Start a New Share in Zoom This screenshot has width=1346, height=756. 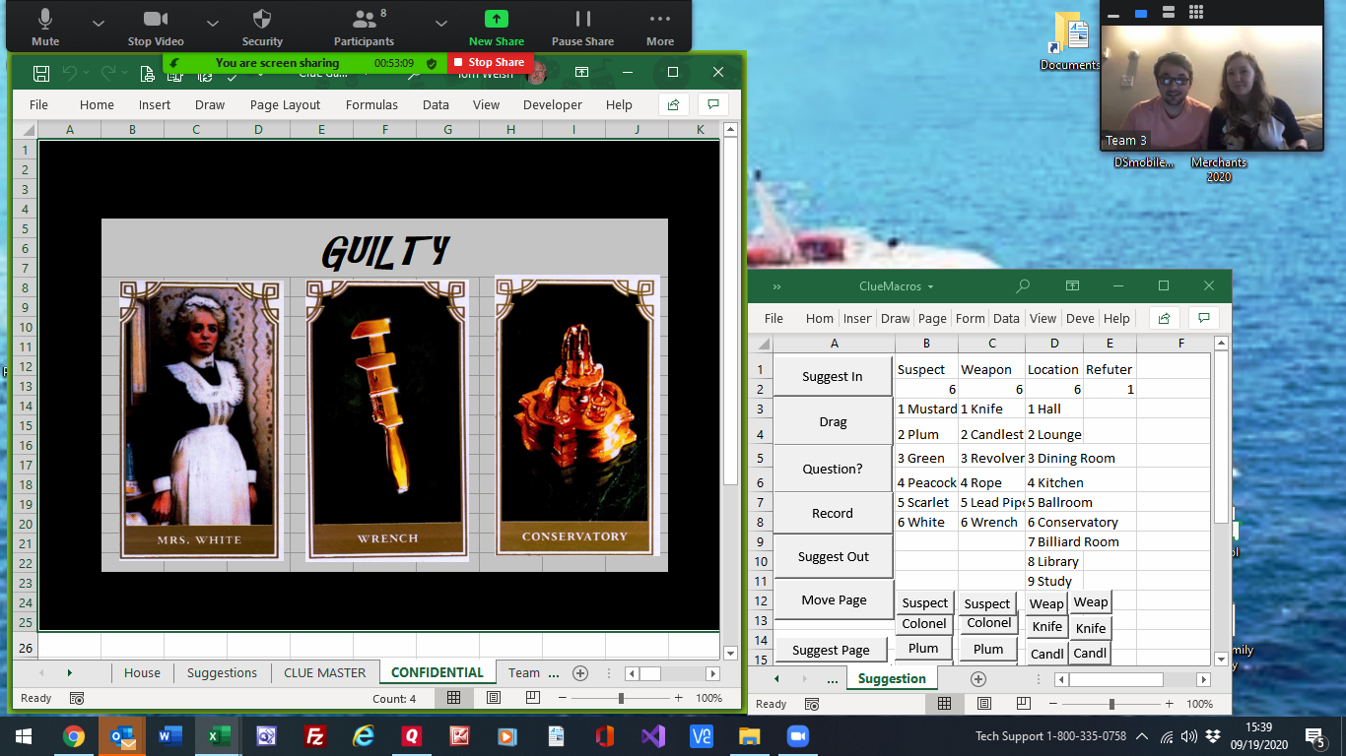click(497, 27)
